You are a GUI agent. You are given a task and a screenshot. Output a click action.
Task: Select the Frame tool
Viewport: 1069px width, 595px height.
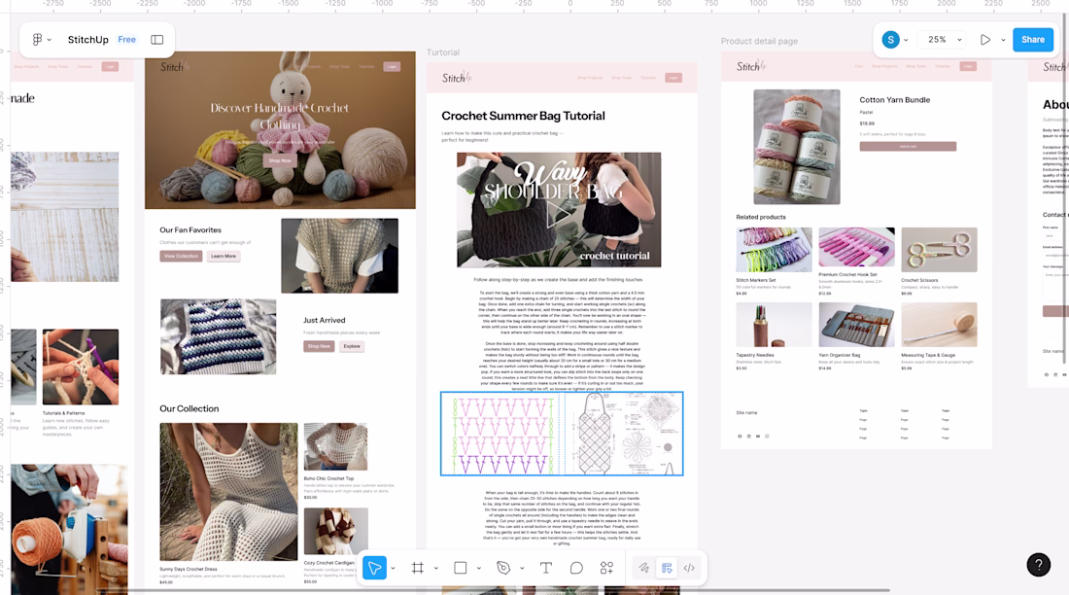pos(418,568)
